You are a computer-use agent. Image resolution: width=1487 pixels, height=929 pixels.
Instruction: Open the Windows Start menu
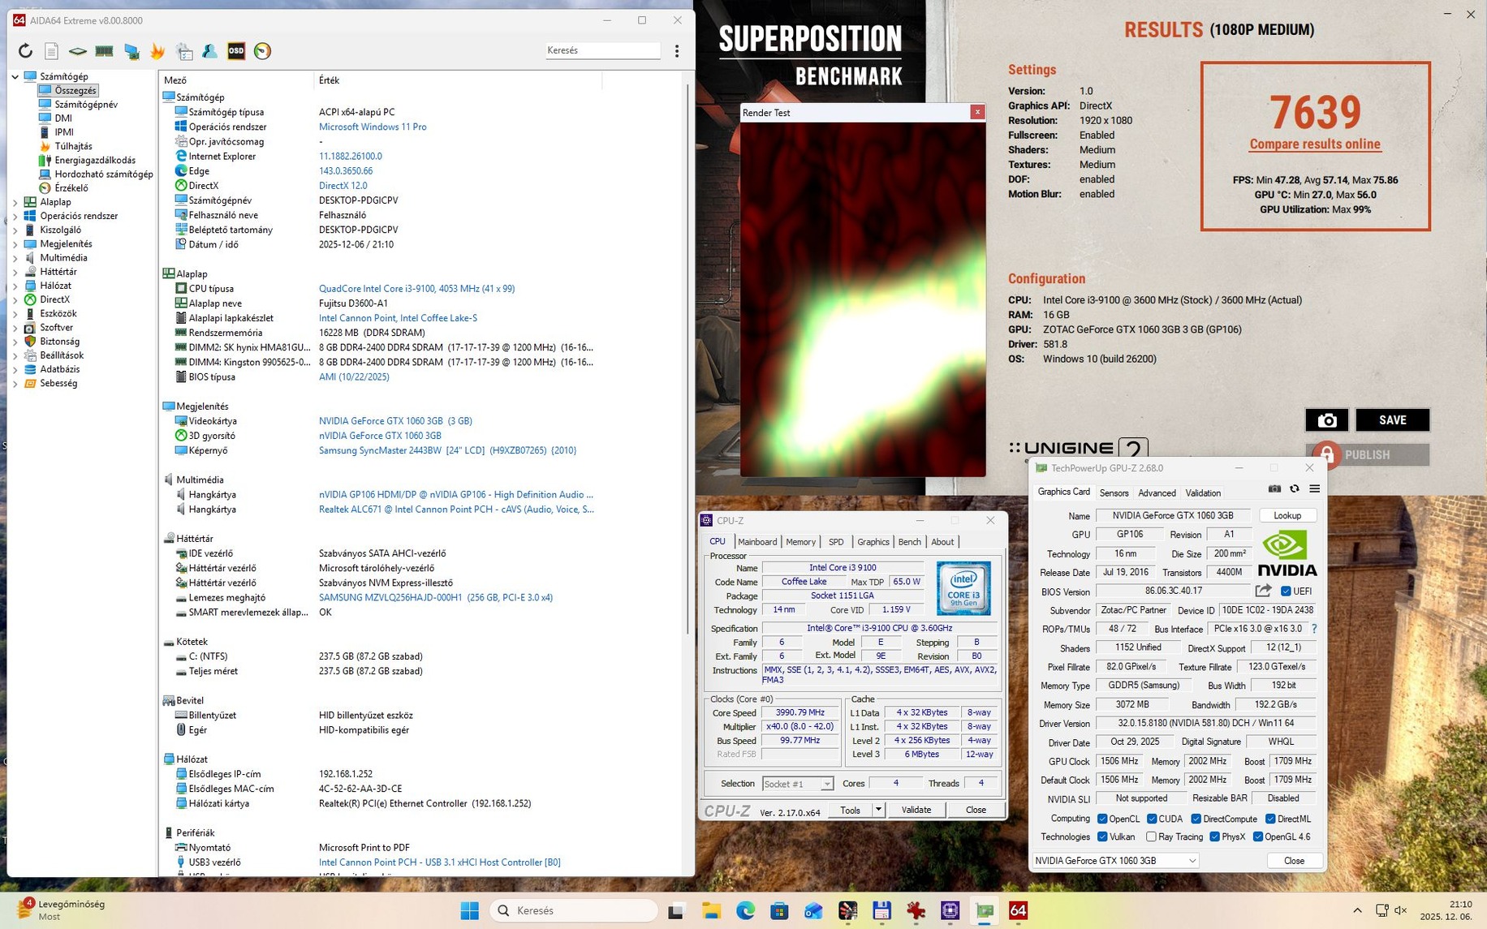(470, 910)
